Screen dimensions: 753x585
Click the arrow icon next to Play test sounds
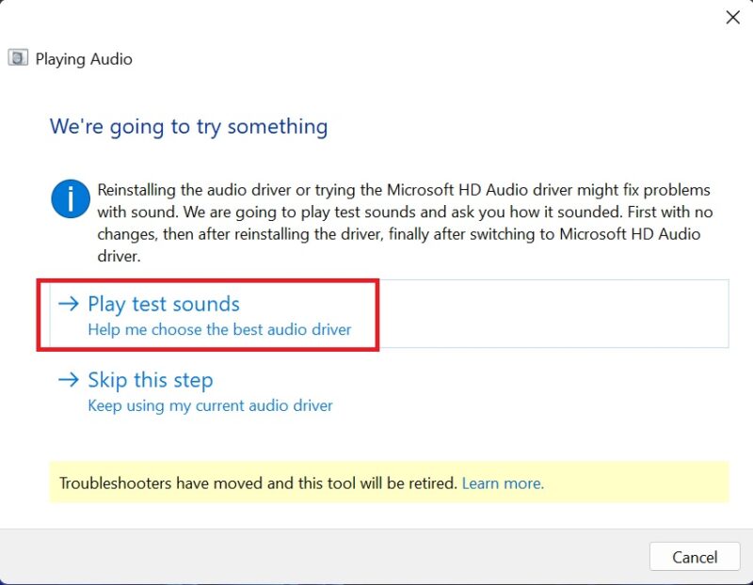(68, 303)
